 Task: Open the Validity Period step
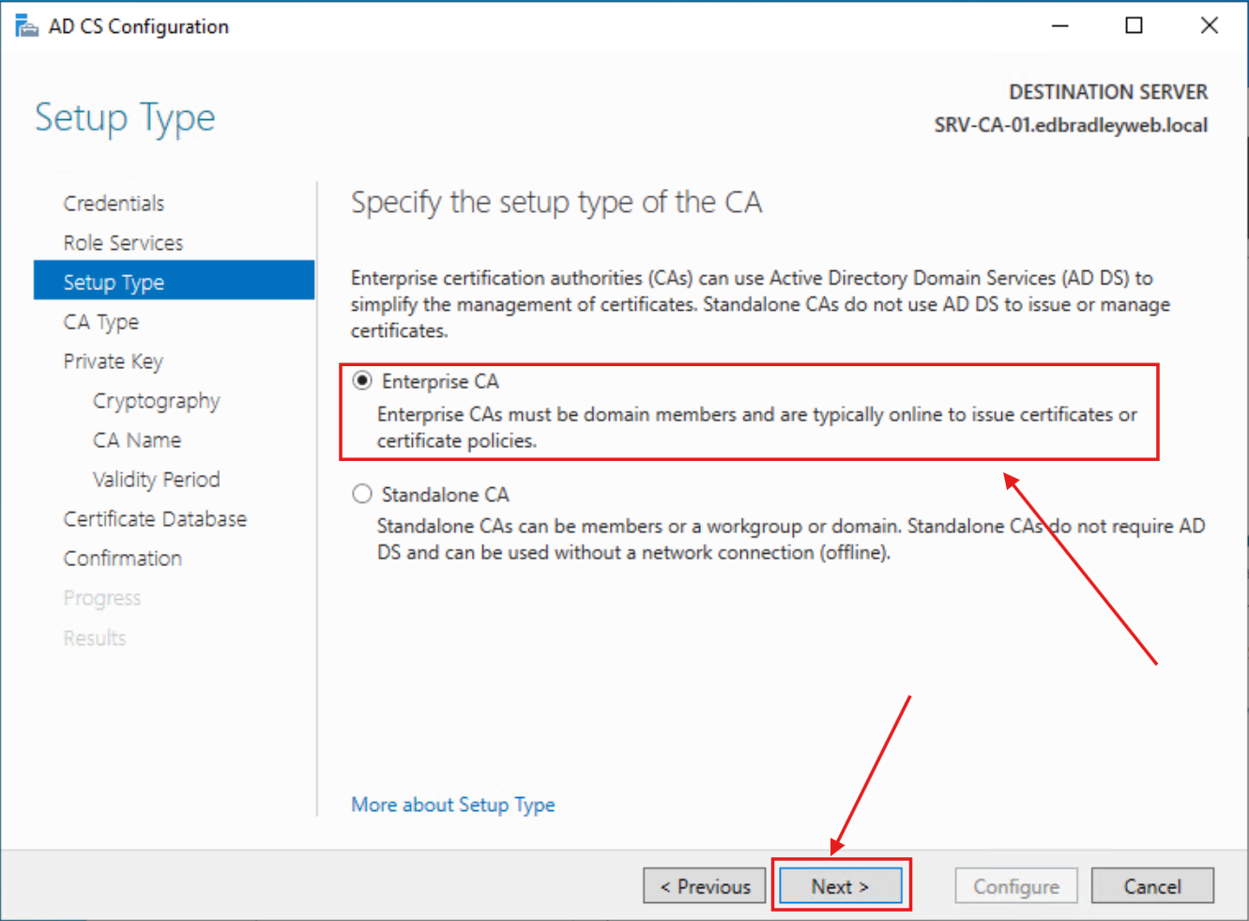156,479
